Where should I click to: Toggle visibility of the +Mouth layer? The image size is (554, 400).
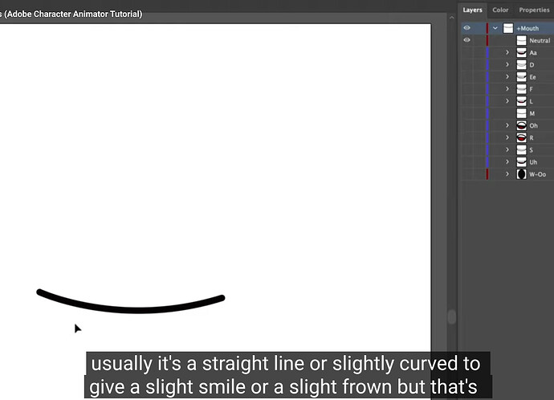pyautogui.click(x=466, y=28)
